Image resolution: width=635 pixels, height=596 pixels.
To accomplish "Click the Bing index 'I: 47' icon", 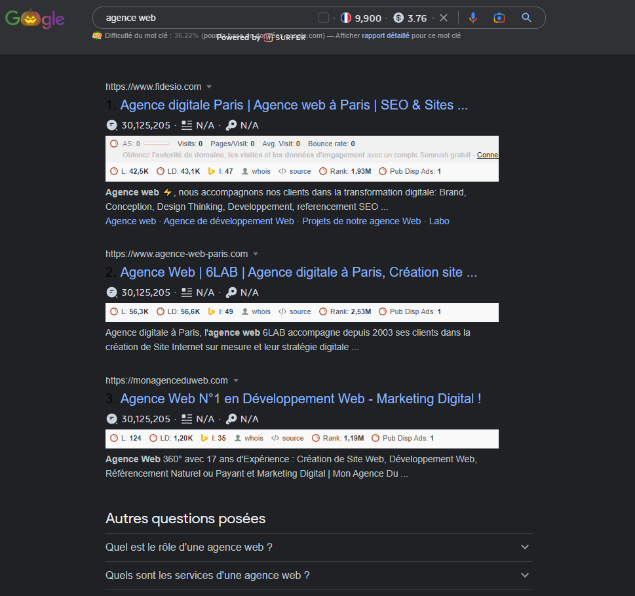I will point(211,171).
